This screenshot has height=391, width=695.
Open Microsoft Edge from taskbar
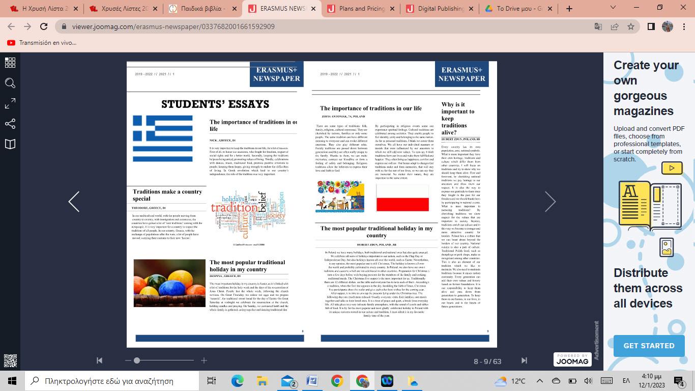[x=238, y=381]
